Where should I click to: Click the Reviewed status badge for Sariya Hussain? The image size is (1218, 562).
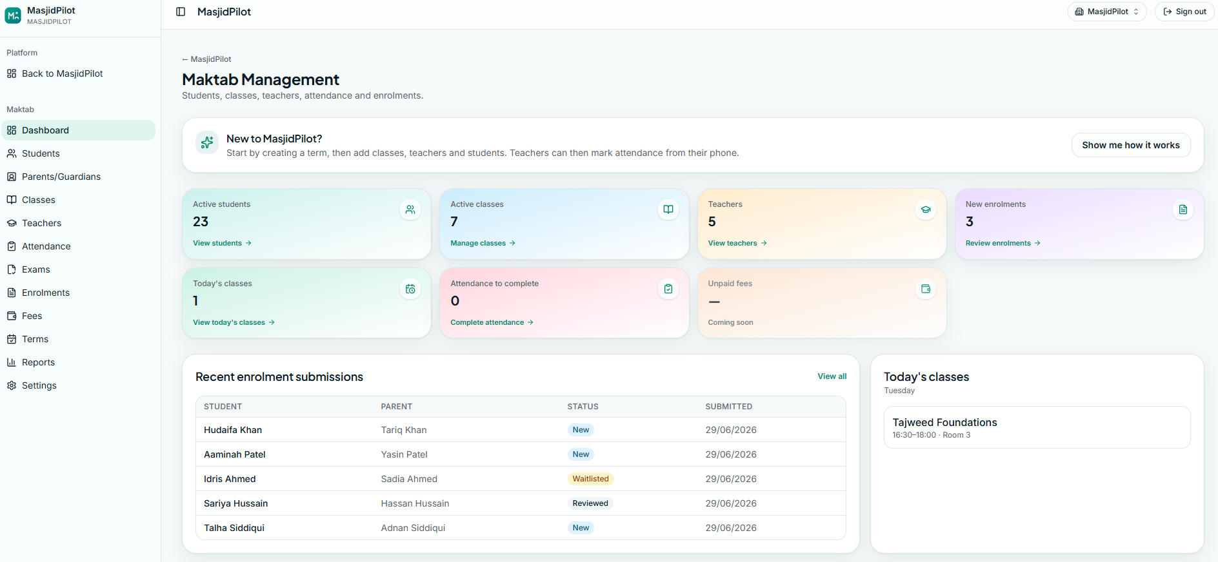pos(590,503)
